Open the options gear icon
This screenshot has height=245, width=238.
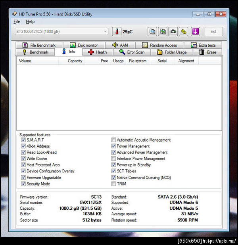coord(183,32)
